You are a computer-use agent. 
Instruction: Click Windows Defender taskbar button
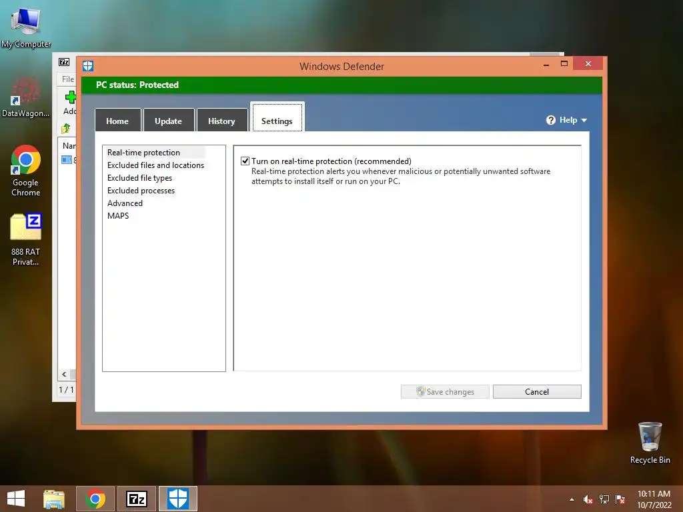click(177, 499)
